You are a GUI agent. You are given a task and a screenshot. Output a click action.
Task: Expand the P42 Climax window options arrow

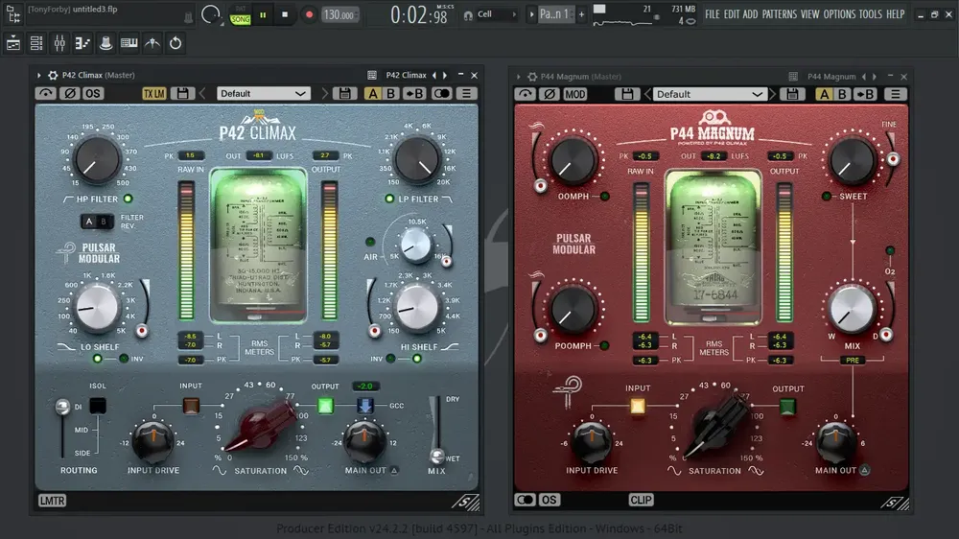point(38,75)
